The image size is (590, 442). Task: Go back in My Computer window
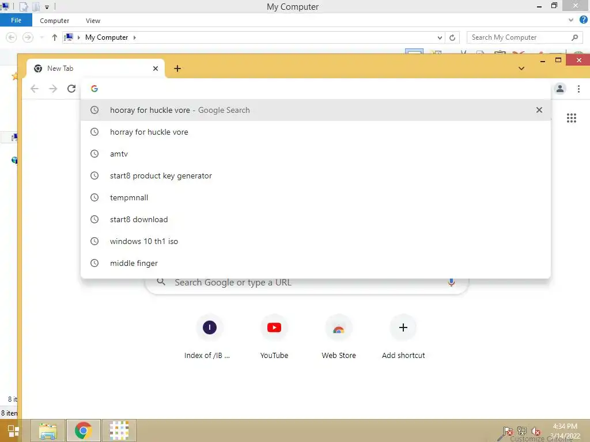tap(12, 37)
